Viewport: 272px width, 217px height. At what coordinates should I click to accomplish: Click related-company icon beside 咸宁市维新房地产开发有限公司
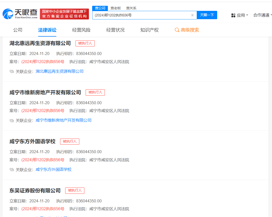[x=12, y=120]
